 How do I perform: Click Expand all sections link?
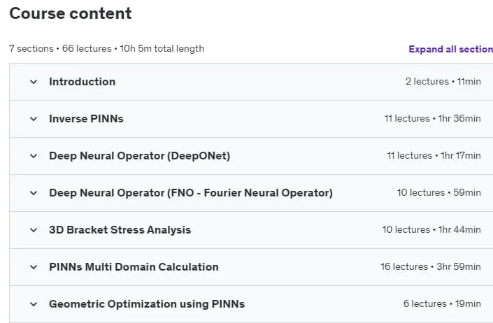tap(450, 50)
